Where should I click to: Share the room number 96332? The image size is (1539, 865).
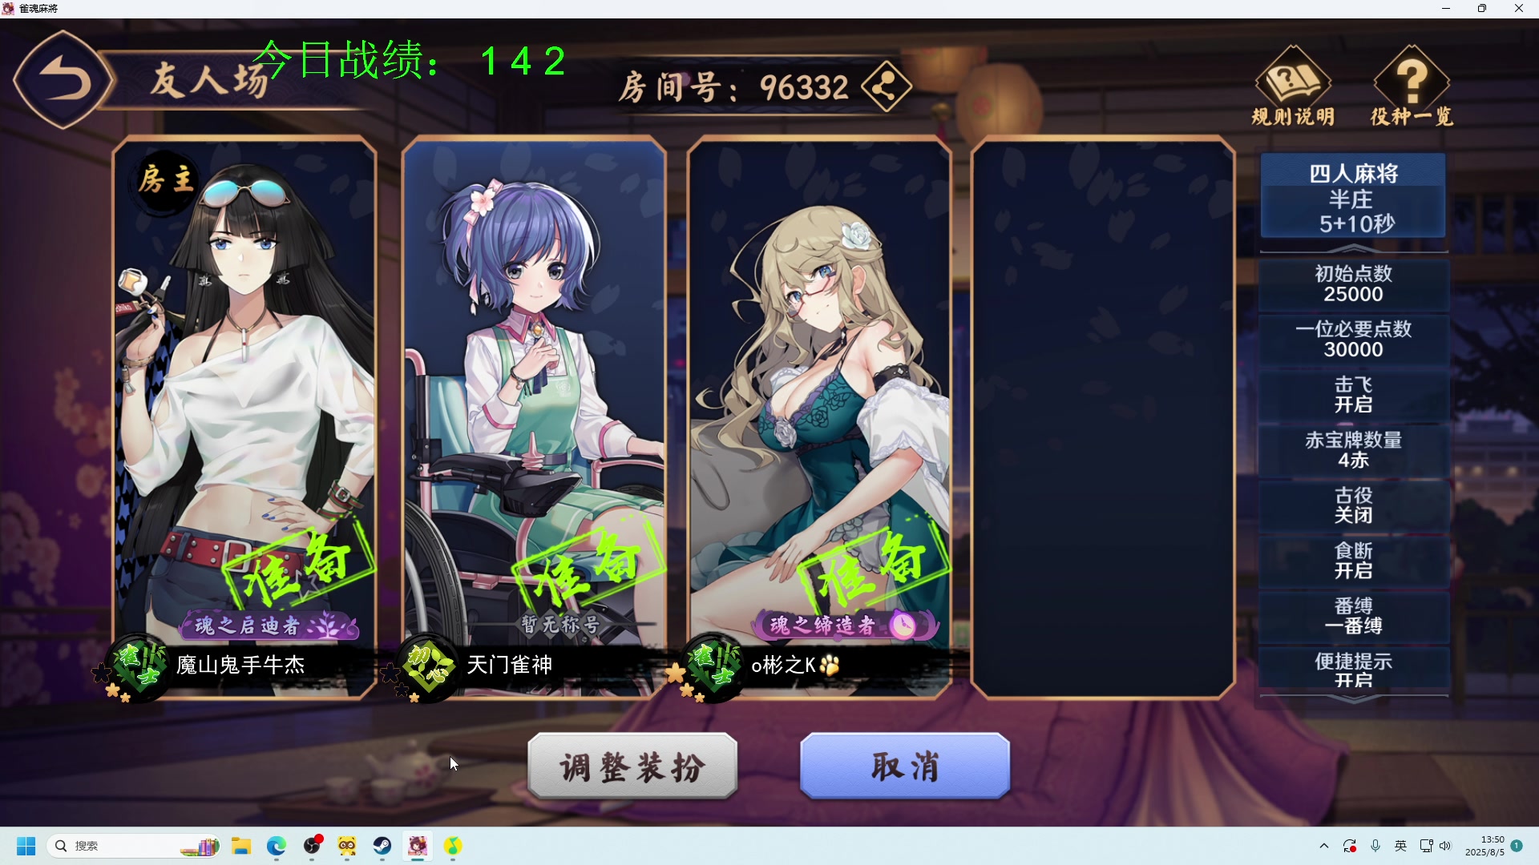point(887,86)
